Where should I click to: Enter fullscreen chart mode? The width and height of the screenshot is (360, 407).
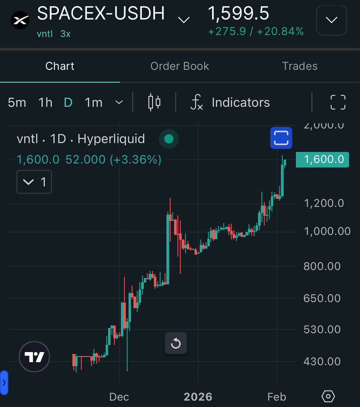[338, 102]
